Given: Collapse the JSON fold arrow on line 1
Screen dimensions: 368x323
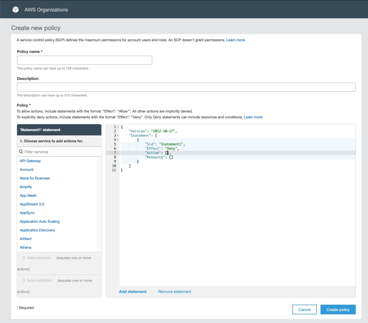Looking at the screenshot, I should coord(117,127).
